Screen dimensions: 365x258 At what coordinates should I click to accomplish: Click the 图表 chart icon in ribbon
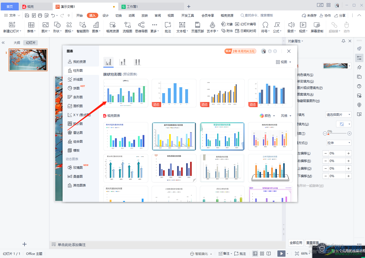96,25
